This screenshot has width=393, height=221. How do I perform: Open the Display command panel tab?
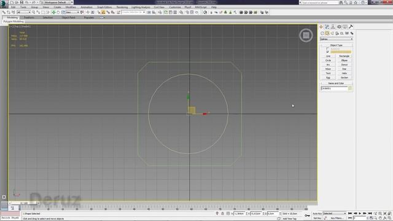click(x=345, y=27)
